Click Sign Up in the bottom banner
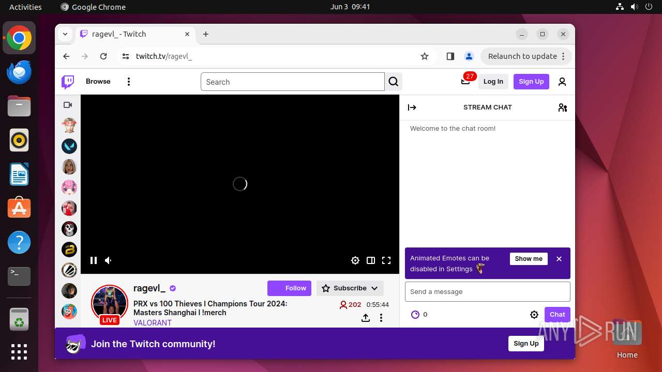The height and width of the screenshot is (372, 662). coord(526,344)
